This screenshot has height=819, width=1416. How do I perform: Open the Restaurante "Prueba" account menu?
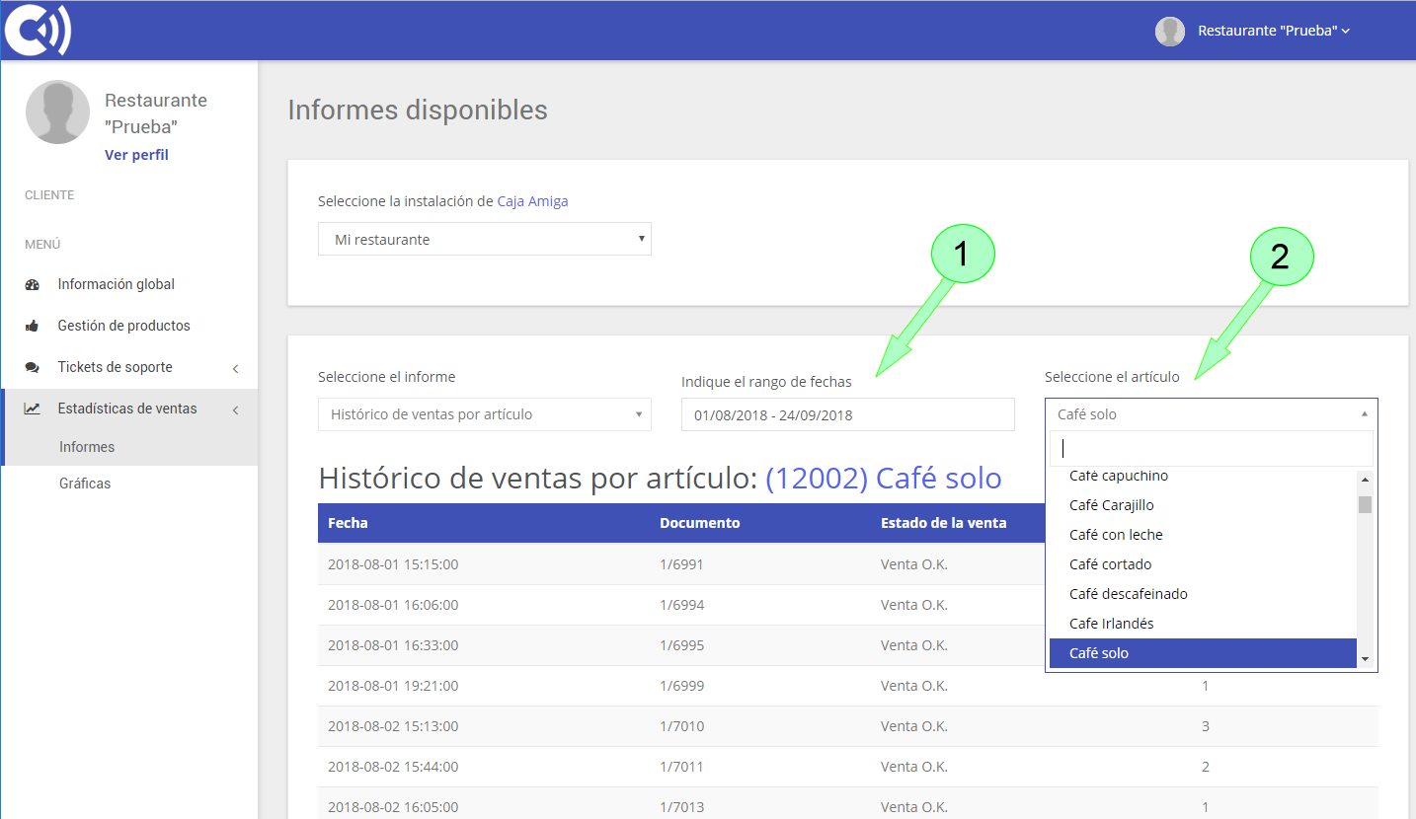1272,30
